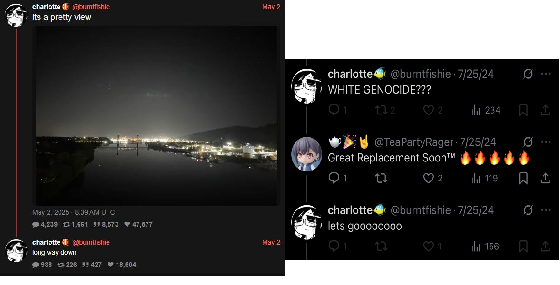Toggle bookmark on "WHITE GENOCIDE???" post
Viewport: 560px width, 285px height.
pyautogui.click(x=523, y=110)
